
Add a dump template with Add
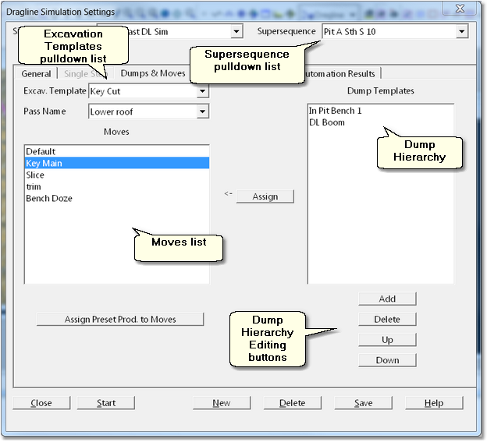coord(387,299)
